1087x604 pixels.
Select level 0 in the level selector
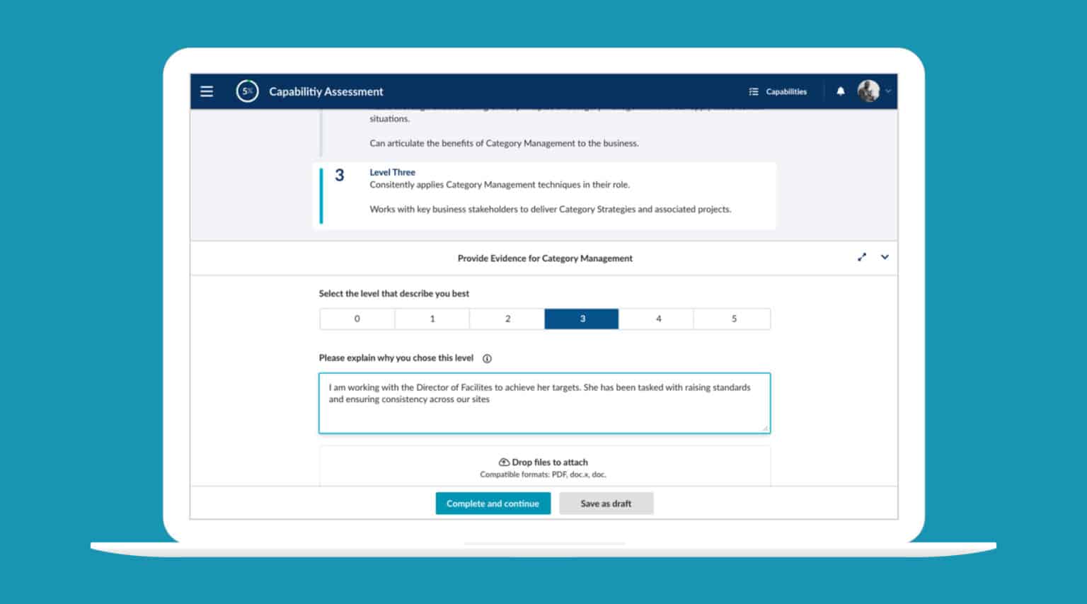pos(357,319)
